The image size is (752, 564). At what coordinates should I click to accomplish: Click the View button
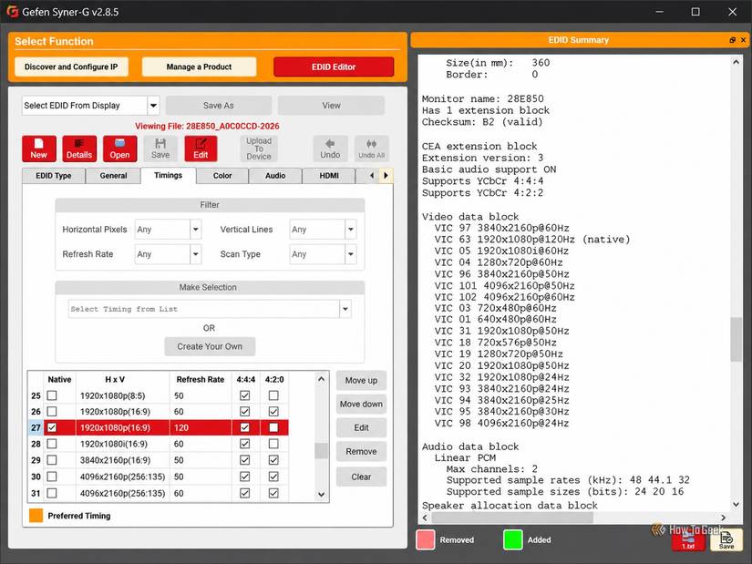332,106
